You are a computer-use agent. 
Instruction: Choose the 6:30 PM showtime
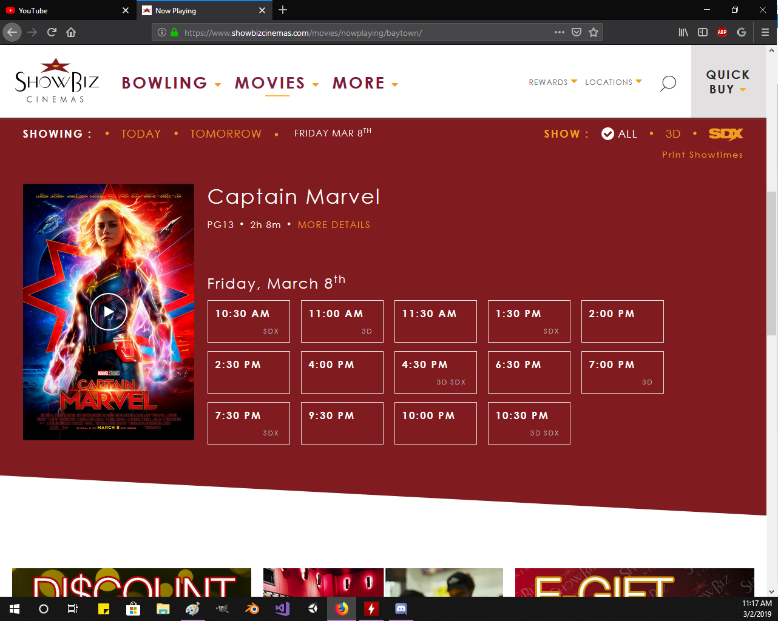pyautogui.click(x=529, y=372)
